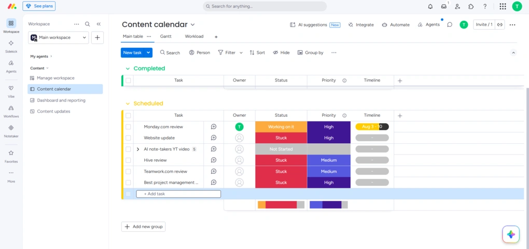Tick the Hive review checkbox
529x249 pixels.
[128, 160]
